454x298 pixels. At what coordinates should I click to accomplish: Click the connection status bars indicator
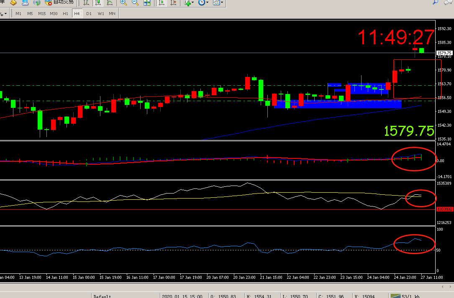tap(395, 296)
